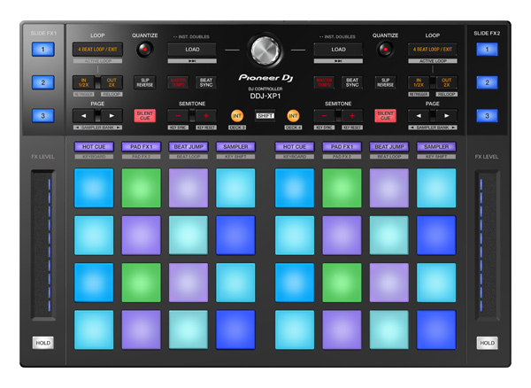Select the INT button above DECK 3
Screen dimensions: 531x388
pyautogui.click(x=237, y=115)
